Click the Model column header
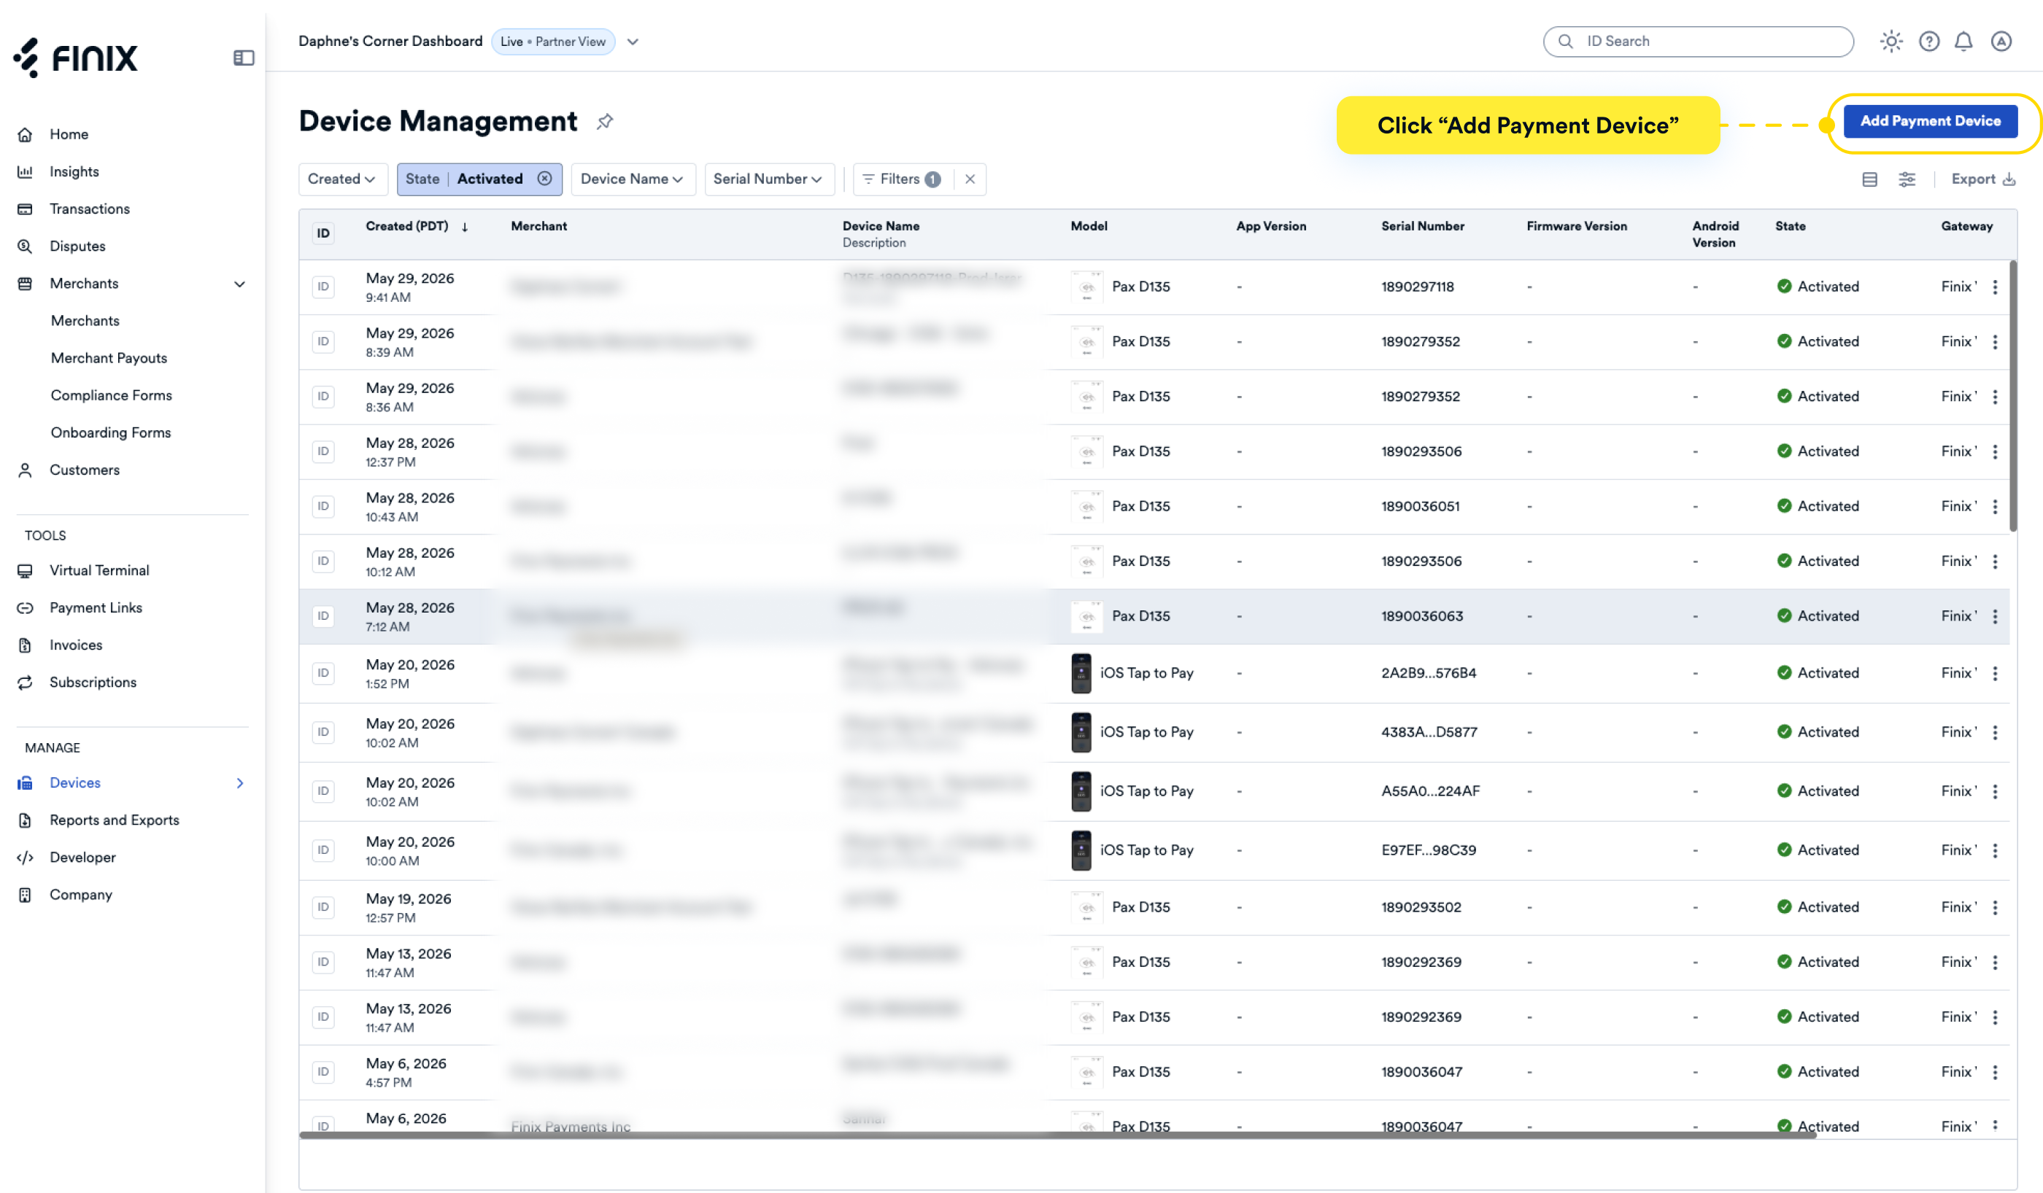 pos(1088,226)
